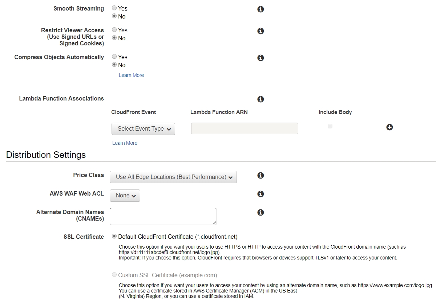436x307 pixels.
Task: Enable Compress Objects Automatically with Yes
Action: pyautogui.click(x=114, y=57)
